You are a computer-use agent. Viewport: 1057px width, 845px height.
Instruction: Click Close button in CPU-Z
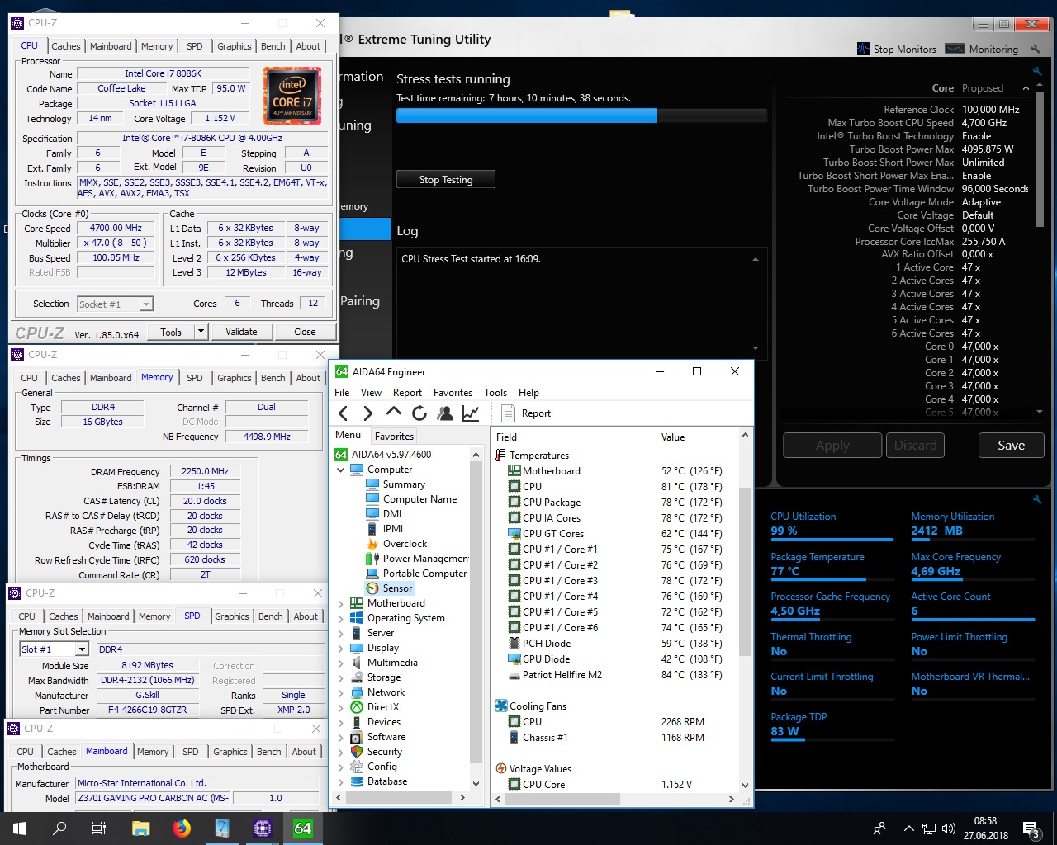point(305,332)
